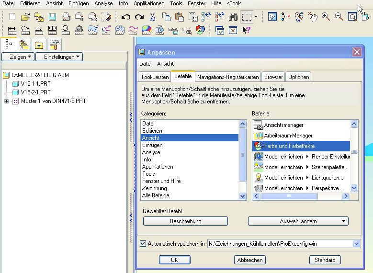Select V15-1-1.PRT in model tree
373x273 pixels.
(x=35, y=84)
